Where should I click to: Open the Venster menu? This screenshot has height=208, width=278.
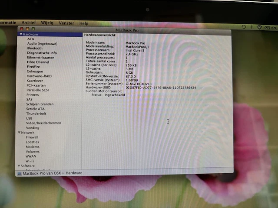[66, 23]
